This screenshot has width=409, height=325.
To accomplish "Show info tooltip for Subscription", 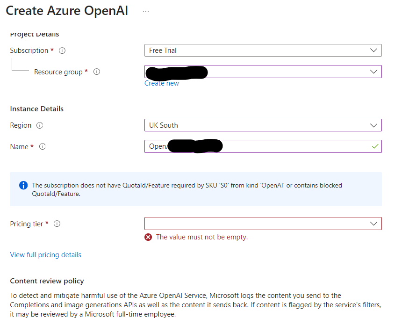I will point(62,51).
